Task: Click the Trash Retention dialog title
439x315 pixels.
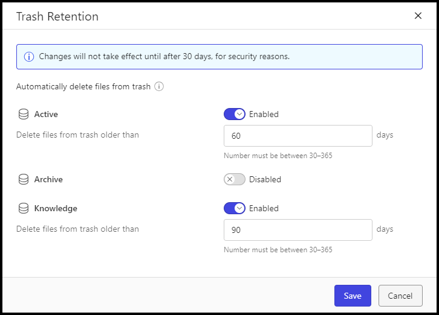Action: pos(57,16)
